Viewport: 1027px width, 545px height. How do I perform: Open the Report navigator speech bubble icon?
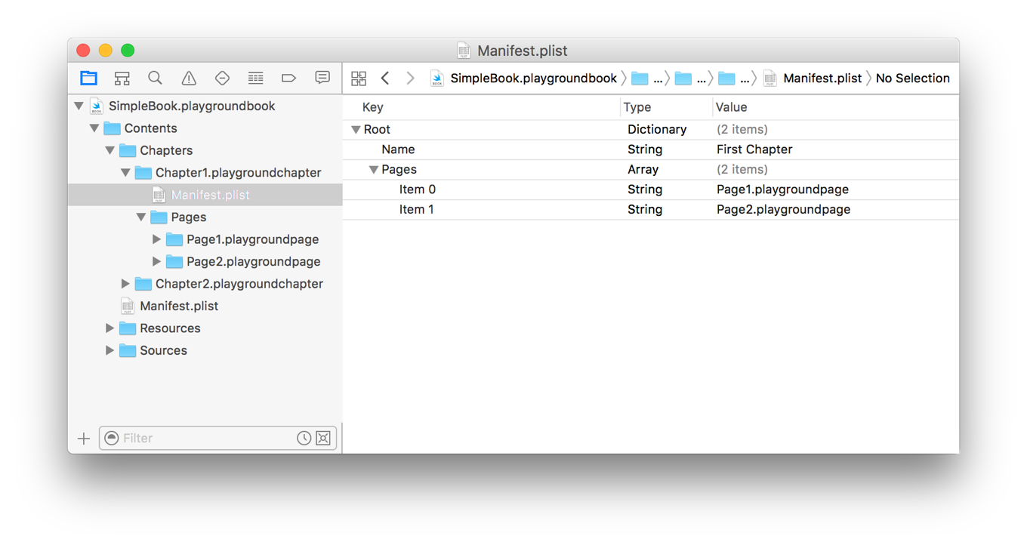point(322,78)
